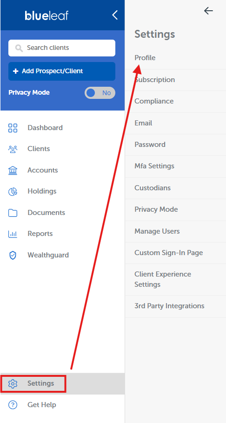
Task: Choose Custodians from the Settings menu
Action: (175, 188)
